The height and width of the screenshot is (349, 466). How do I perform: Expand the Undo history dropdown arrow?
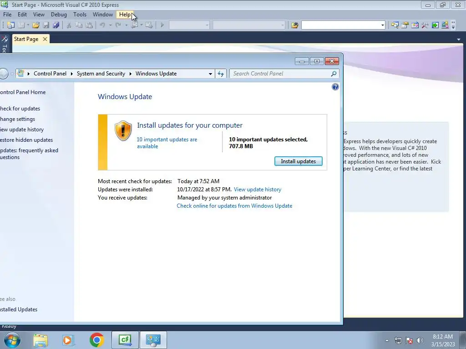(110, 25)
